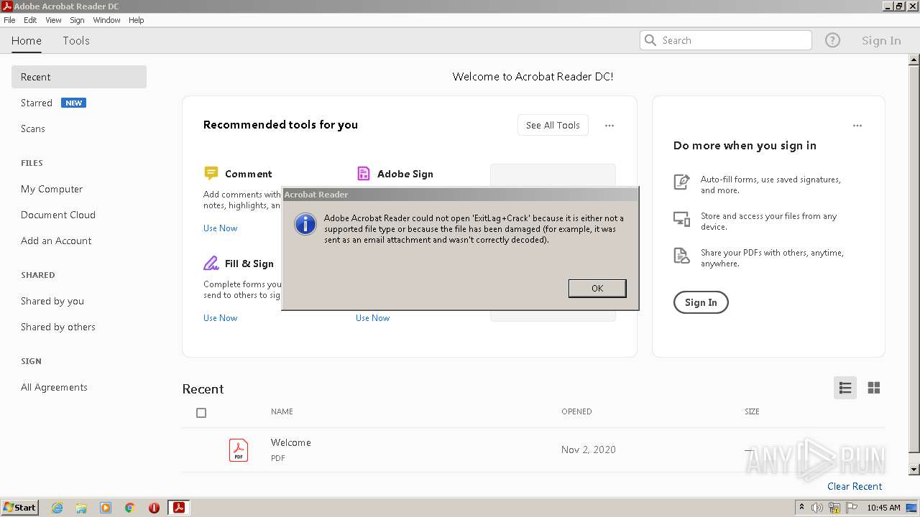Click the rounded Sign In button
This screenshot has height=517, width=920.
(701, 302)
